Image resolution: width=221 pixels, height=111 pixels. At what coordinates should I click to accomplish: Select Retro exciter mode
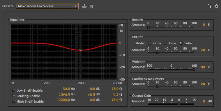click(149, 43)
